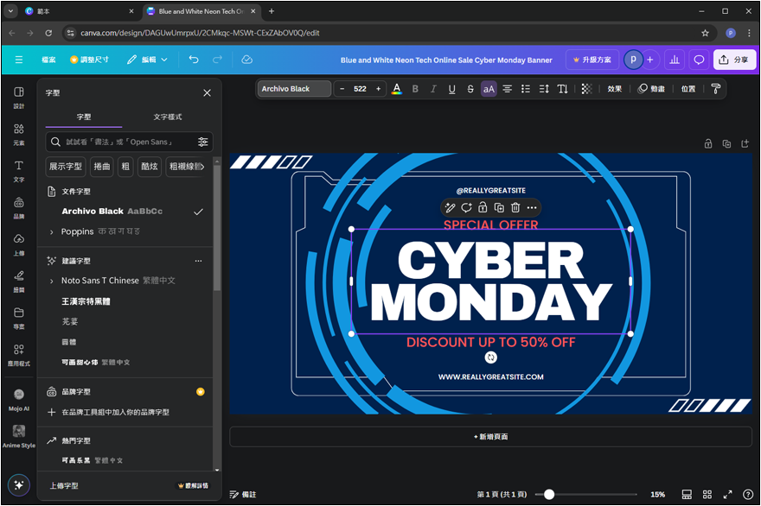Open the Magic assistant sparkle button

click(x=19, y=484)
